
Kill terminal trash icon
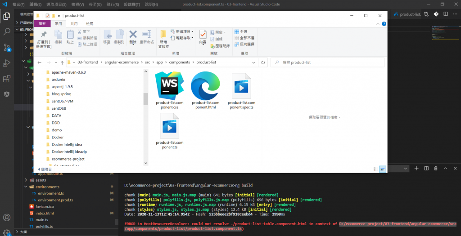click(436, 168)
